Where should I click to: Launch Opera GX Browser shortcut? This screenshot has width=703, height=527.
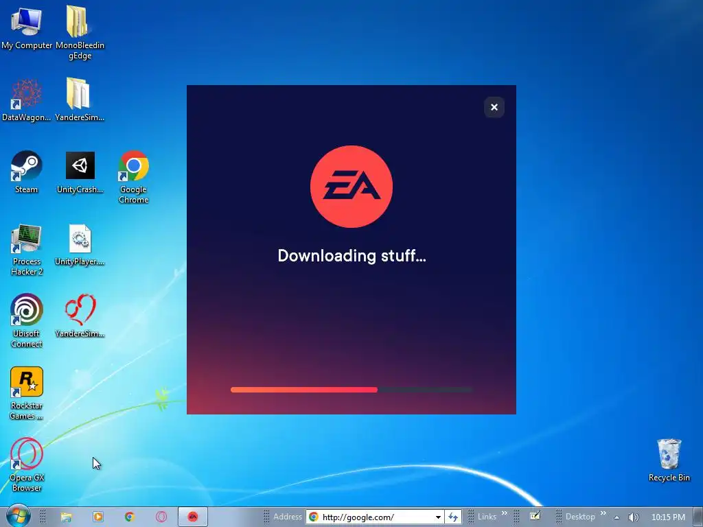[x=27, y=465]
